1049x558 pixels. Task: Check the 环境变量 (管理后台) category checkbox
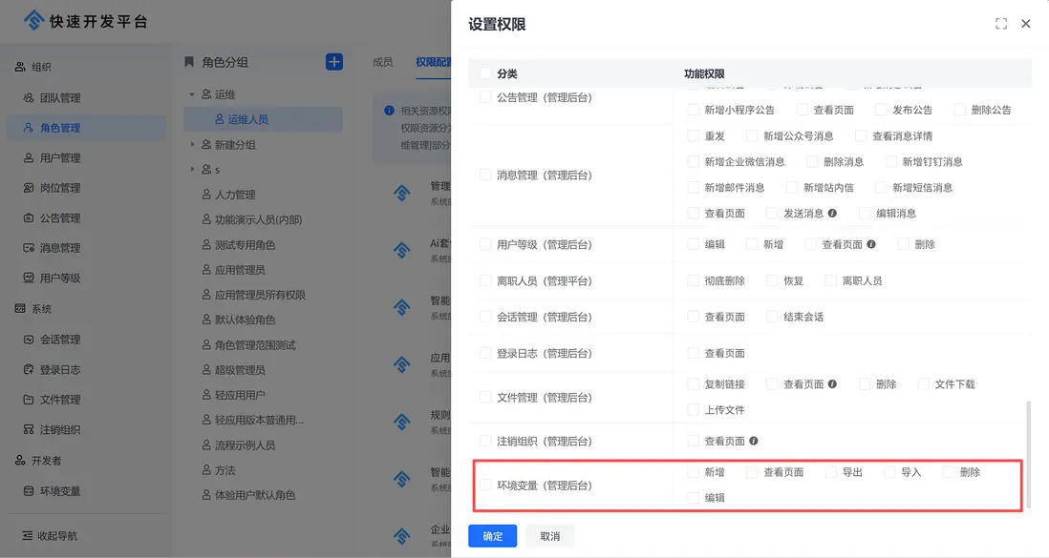[485, 486]
